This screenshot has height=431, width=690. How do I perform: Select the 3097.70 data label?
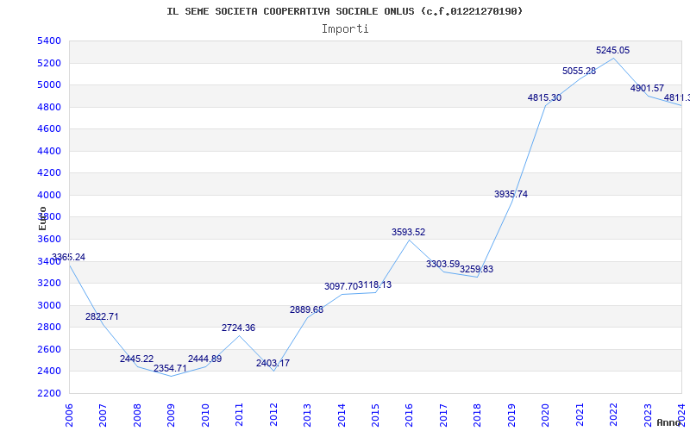341,287
